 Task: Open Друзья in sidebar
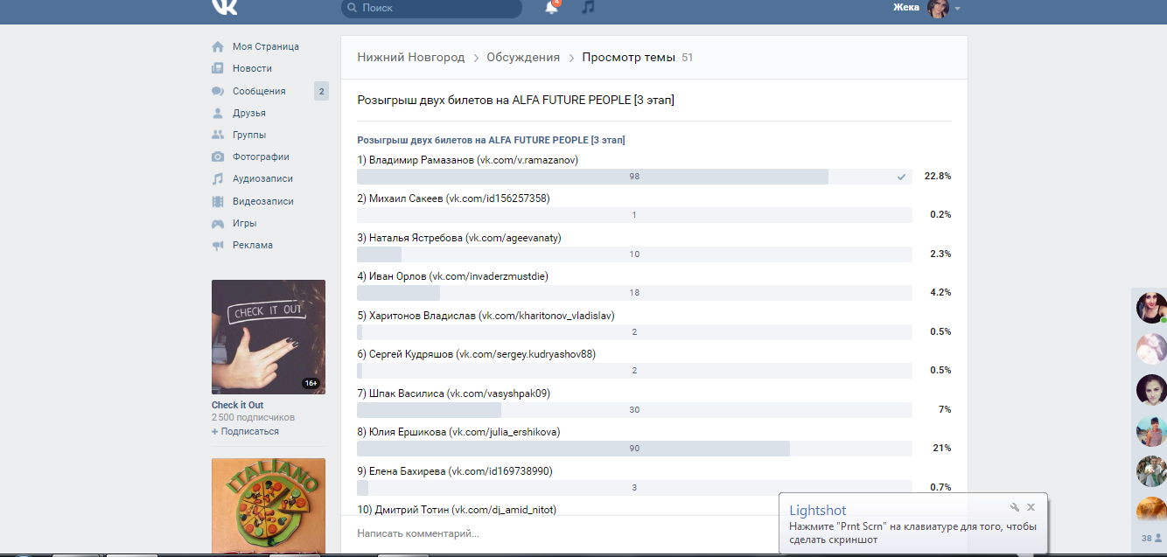[249, 113]
